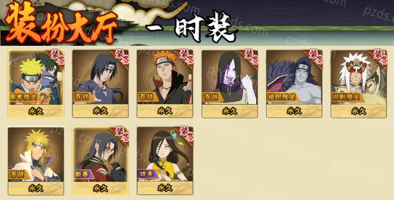This screenshot has height=200, width=394.
Task: Select the Kisame 组织限定 costume card
Action: tap(294, 84)
